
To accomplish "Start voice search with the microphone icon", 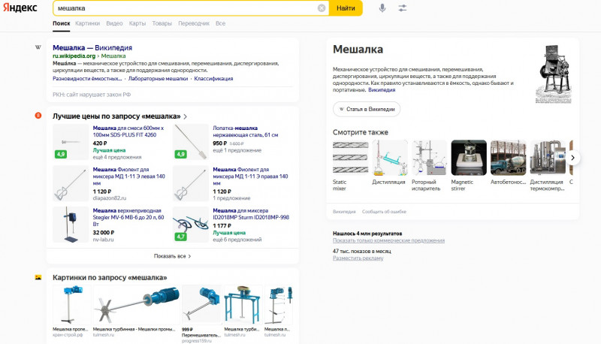I will (x=382, y=8).
